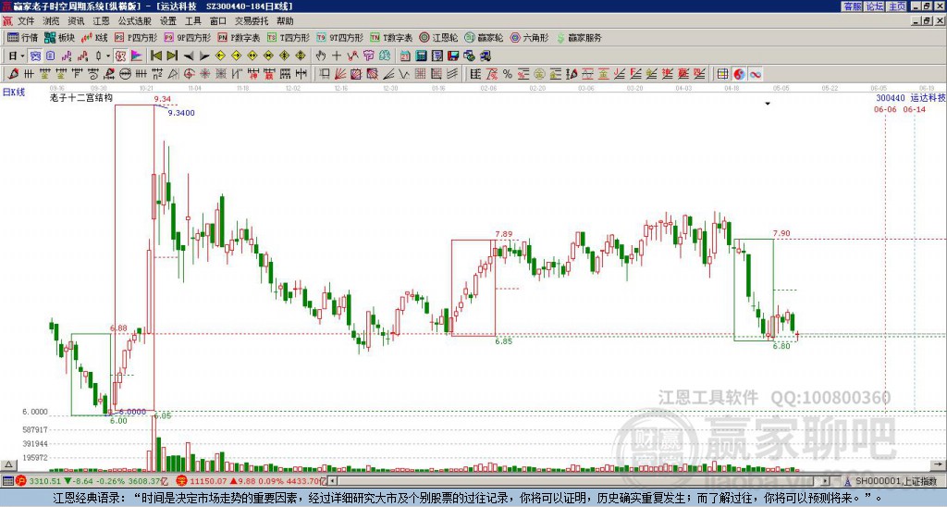
Task: Open the 9T四方形 tool
Action: tap(339, 37)
